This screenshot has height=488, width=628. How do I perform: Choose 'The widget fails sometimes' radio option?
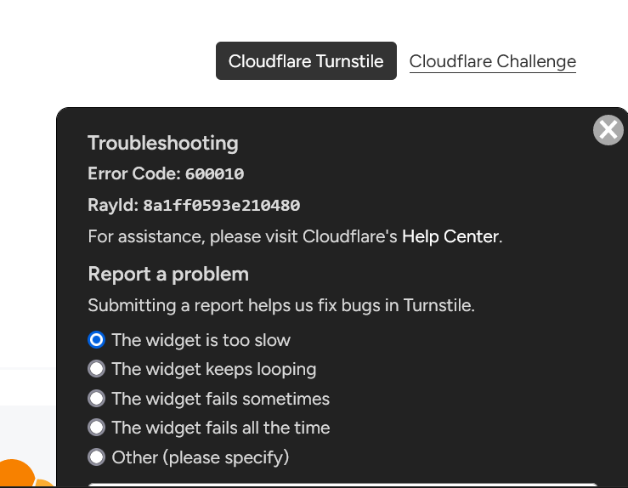click(97, 398)
